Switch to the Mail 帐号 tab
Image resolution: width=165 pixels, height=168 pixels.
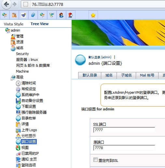[147, 75]
